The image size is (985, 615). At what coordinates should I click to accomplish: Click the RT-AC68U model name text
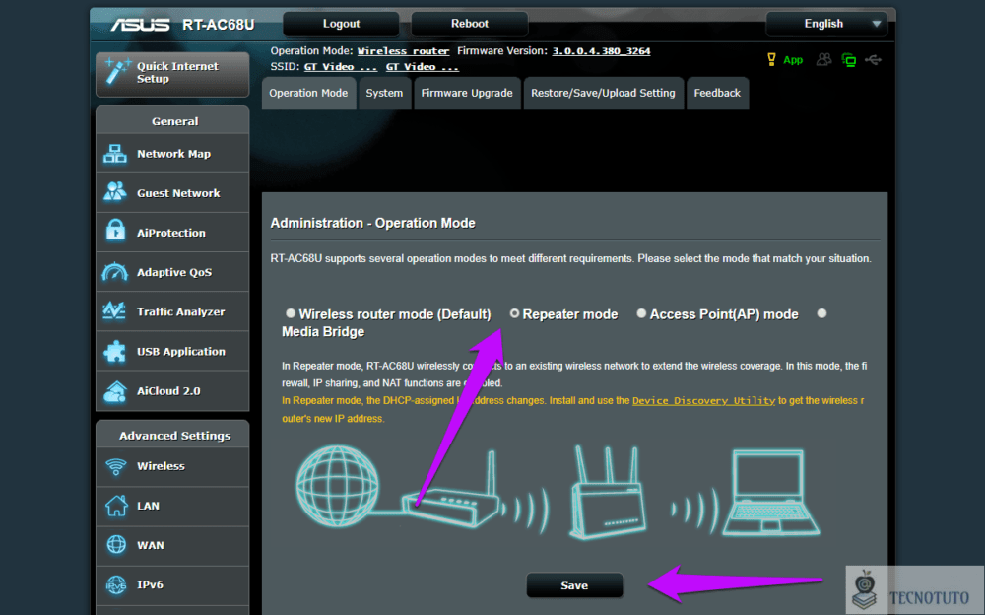[x=218, y=25]
